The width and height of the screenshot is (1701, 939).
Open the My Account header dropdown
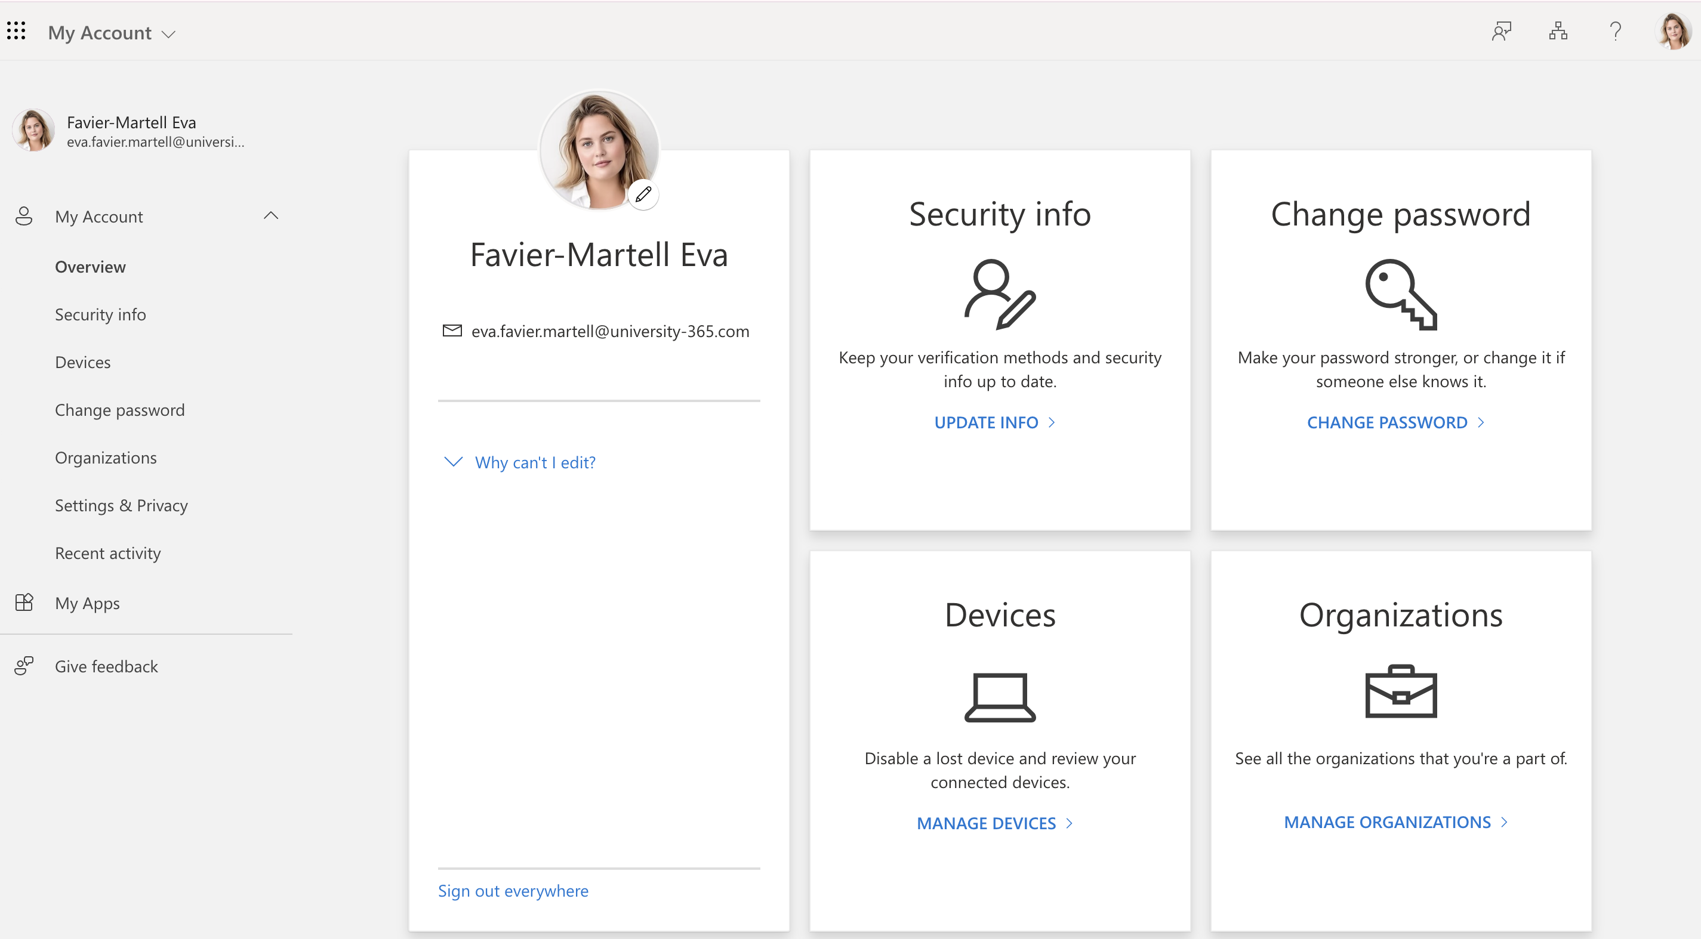pos(112,33)
